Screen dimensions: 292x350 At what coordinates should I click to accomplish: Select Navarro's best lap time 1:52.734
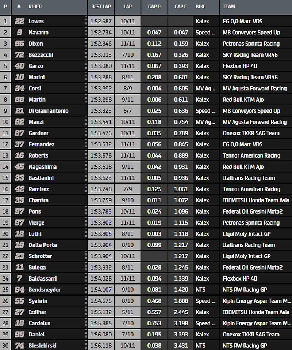tap(101, 33)
